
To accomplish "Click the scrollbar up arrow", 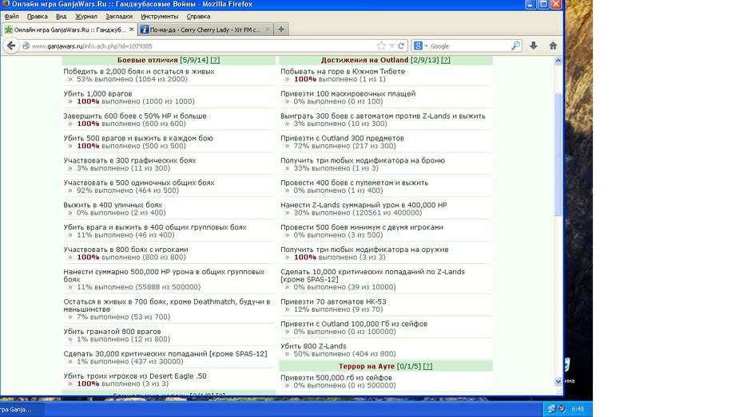I will point(558,61).
